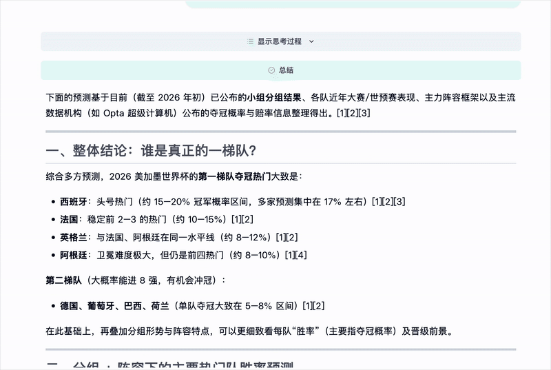This screenshot has height=370, width=551.
Task: Click the bold text 小组分组结果
Action: [x=274, y=97]
